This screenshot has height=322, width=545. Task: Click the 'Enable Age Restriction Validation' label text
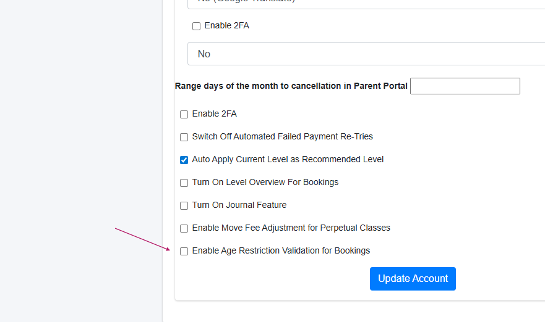(281, 250)
